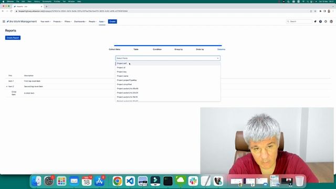
Task: Select Project.name option
Action: point(168,76)
